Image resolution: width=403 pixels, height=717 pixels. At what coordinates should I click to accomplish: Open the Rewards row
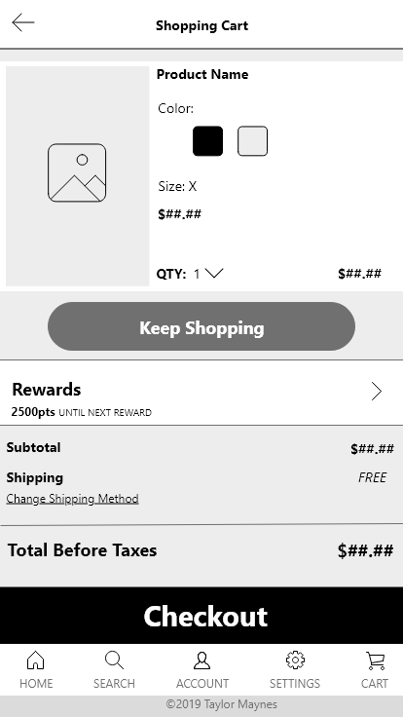[x=201, y=393]
